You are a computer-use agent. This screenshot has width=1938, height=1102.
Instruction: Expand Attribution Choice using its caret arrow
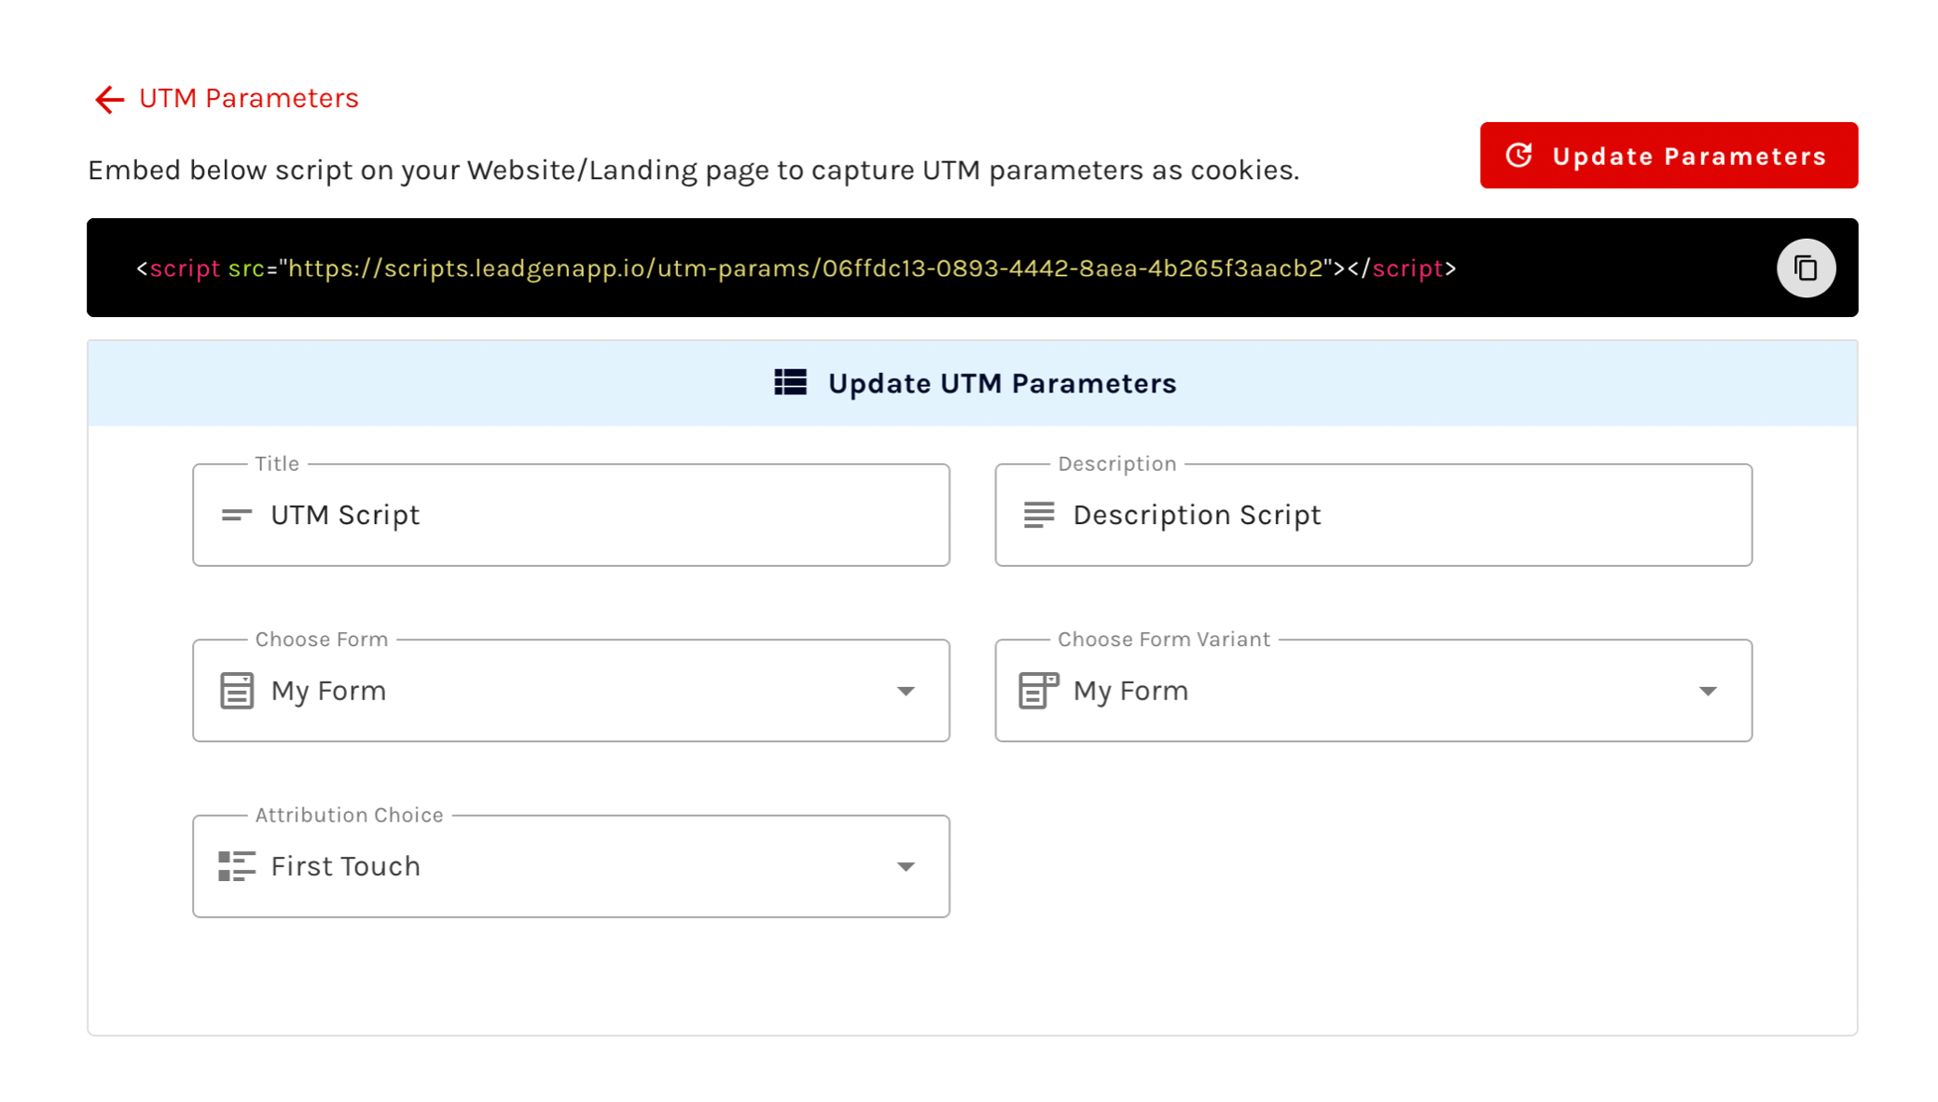tap(906, 866)
